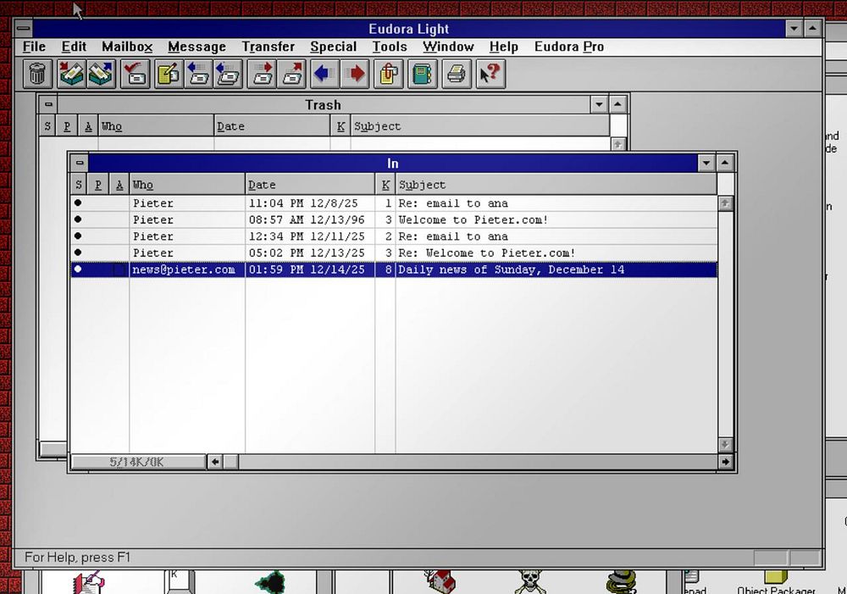Open the Mailbox menu

pos(127,47)
